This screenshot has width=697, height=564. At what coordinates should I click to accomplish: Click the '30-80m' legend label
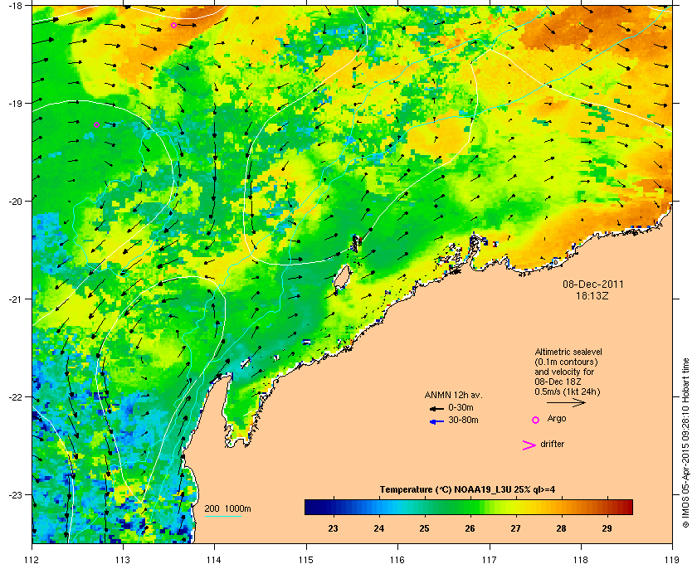[x=463, y=420]
